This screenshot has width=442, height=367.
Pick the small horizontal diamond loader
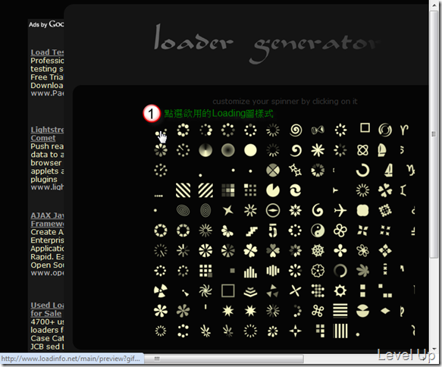pyautogui.click(x=385, y=311)
